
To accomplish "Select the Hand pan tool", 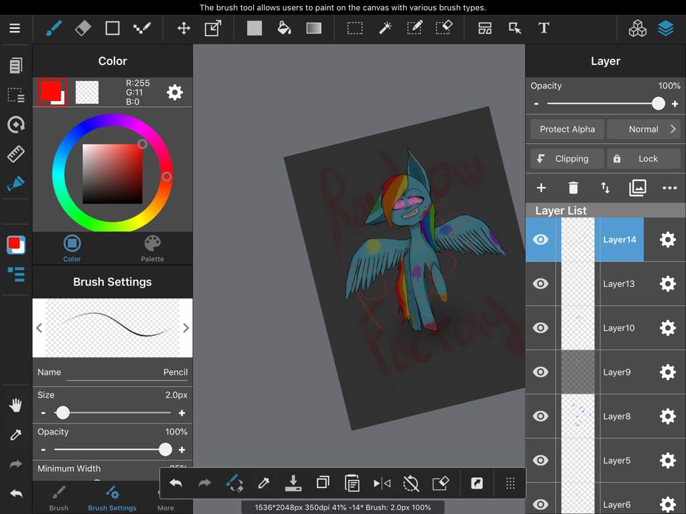I will [16, 405].
